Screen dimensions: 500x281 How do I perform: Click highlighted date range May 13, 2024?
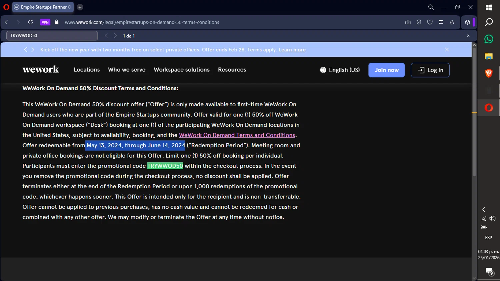(135, 145)
